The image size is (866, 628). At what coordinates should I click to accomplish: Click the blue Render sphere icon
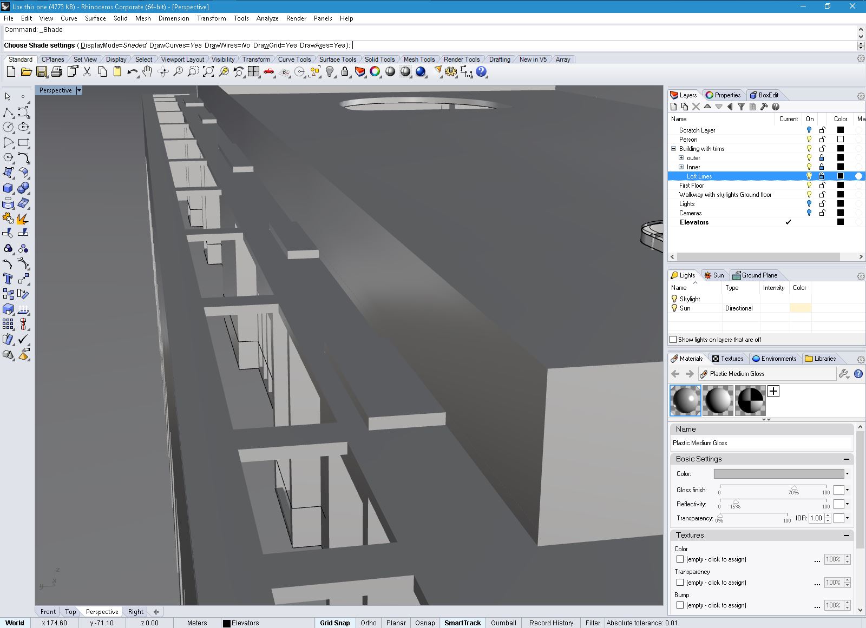pos(421,71)
